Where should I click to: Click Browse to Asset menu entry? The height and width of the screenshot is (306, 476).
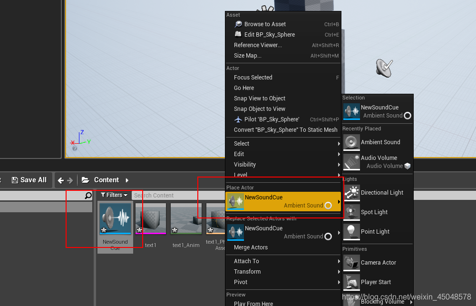pyautogui.click(x=283, y=24)
